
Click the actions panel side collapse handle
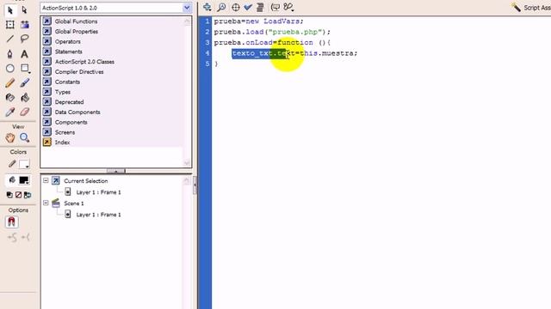[x=195, y=185]
